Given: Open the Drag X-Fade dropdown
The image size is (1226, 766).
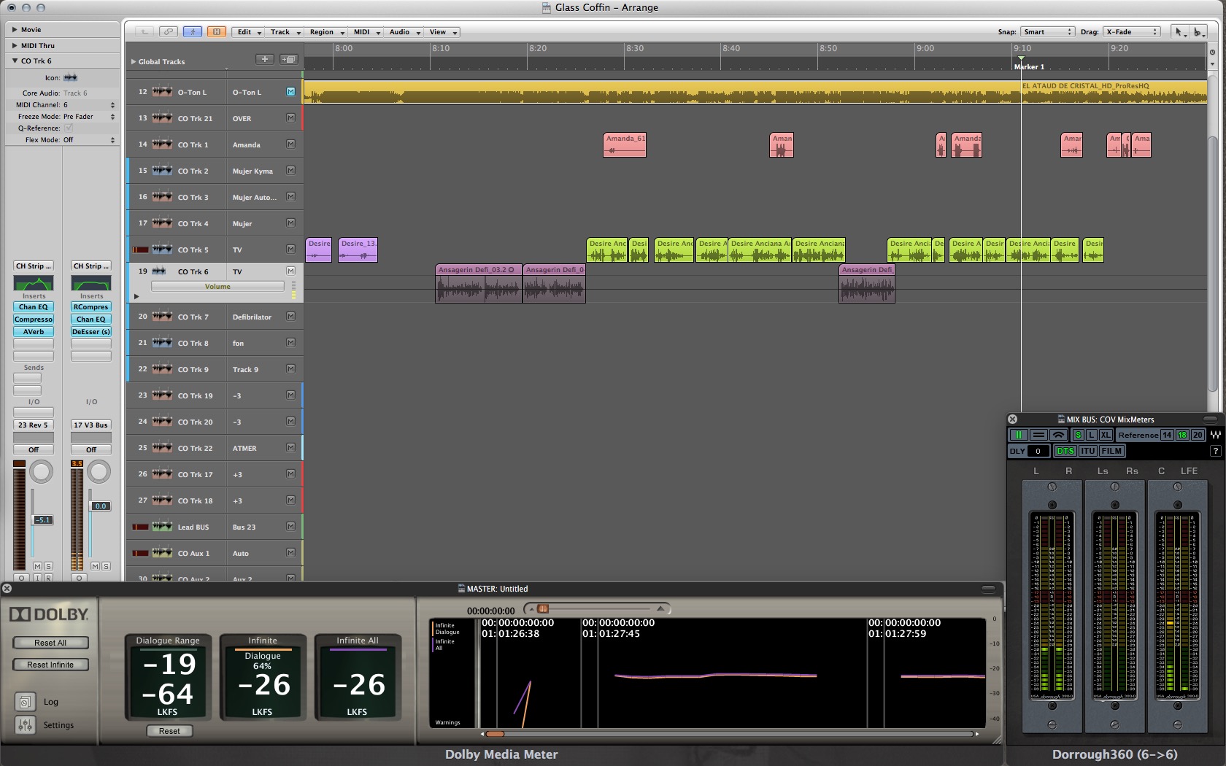Looking at the screenshot, I should (x=1131, y=31).
